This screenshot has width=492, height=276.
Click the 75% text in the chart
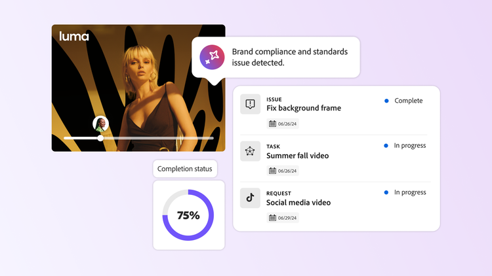[x=188, y=215]
